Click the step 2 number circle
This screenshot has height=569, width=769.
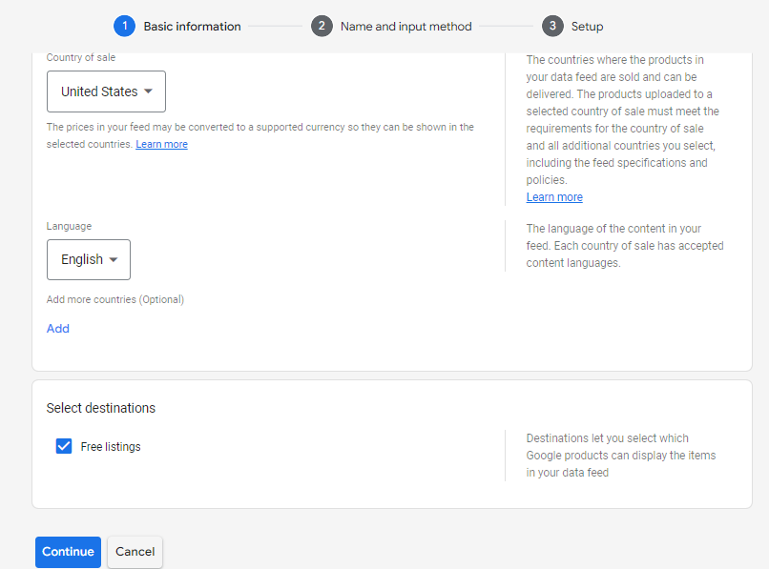322,27
